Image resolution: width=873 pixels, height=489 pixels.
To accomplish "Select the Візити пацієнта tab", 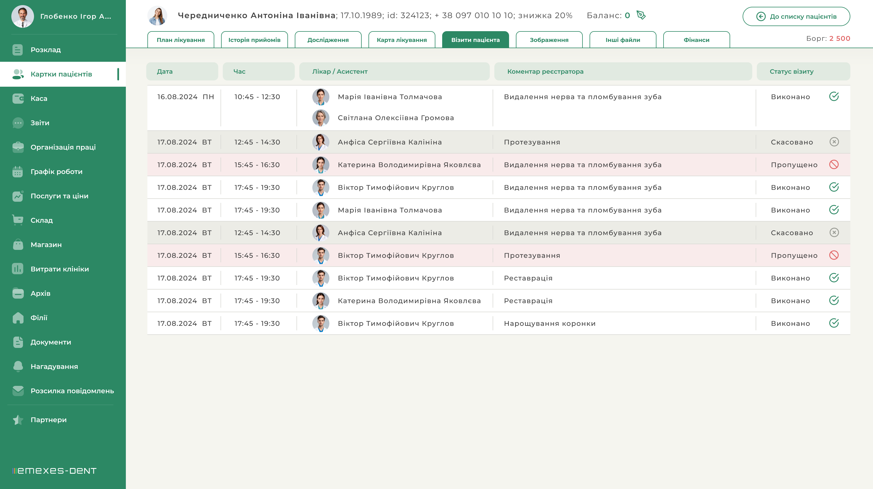I will pyautogui.click(x=476, y=40).
